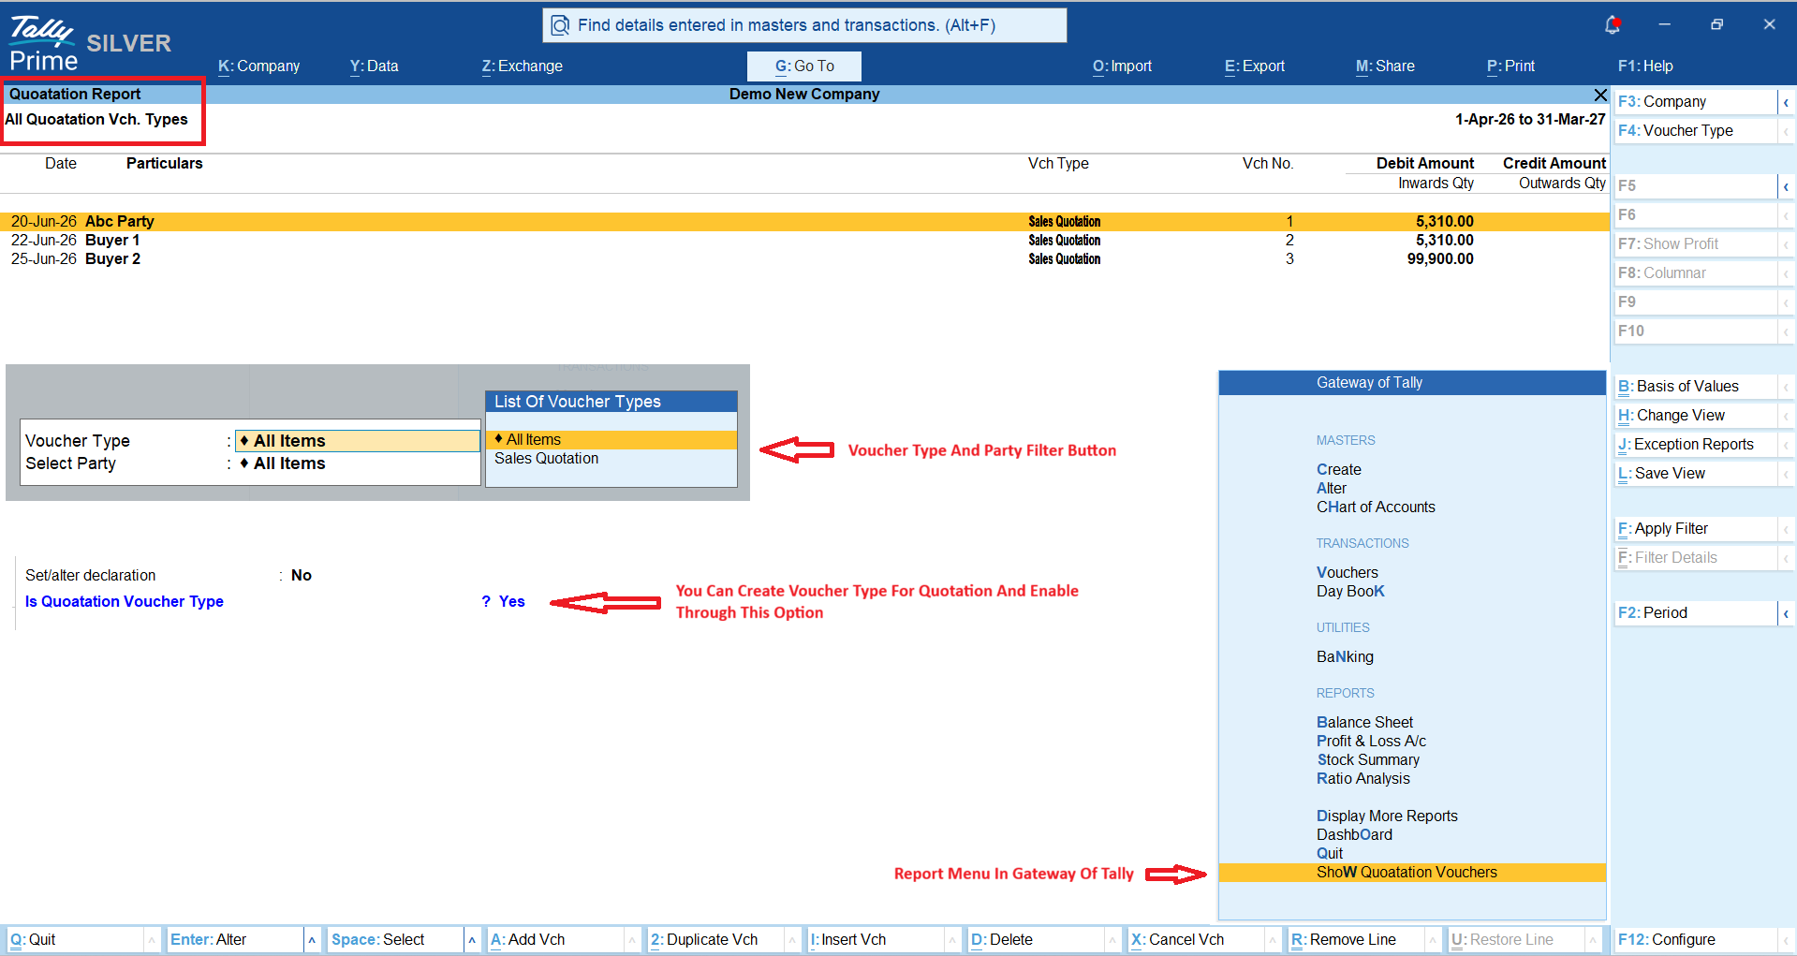
Task: Open F1: Help
Action: pos(1645,66)
